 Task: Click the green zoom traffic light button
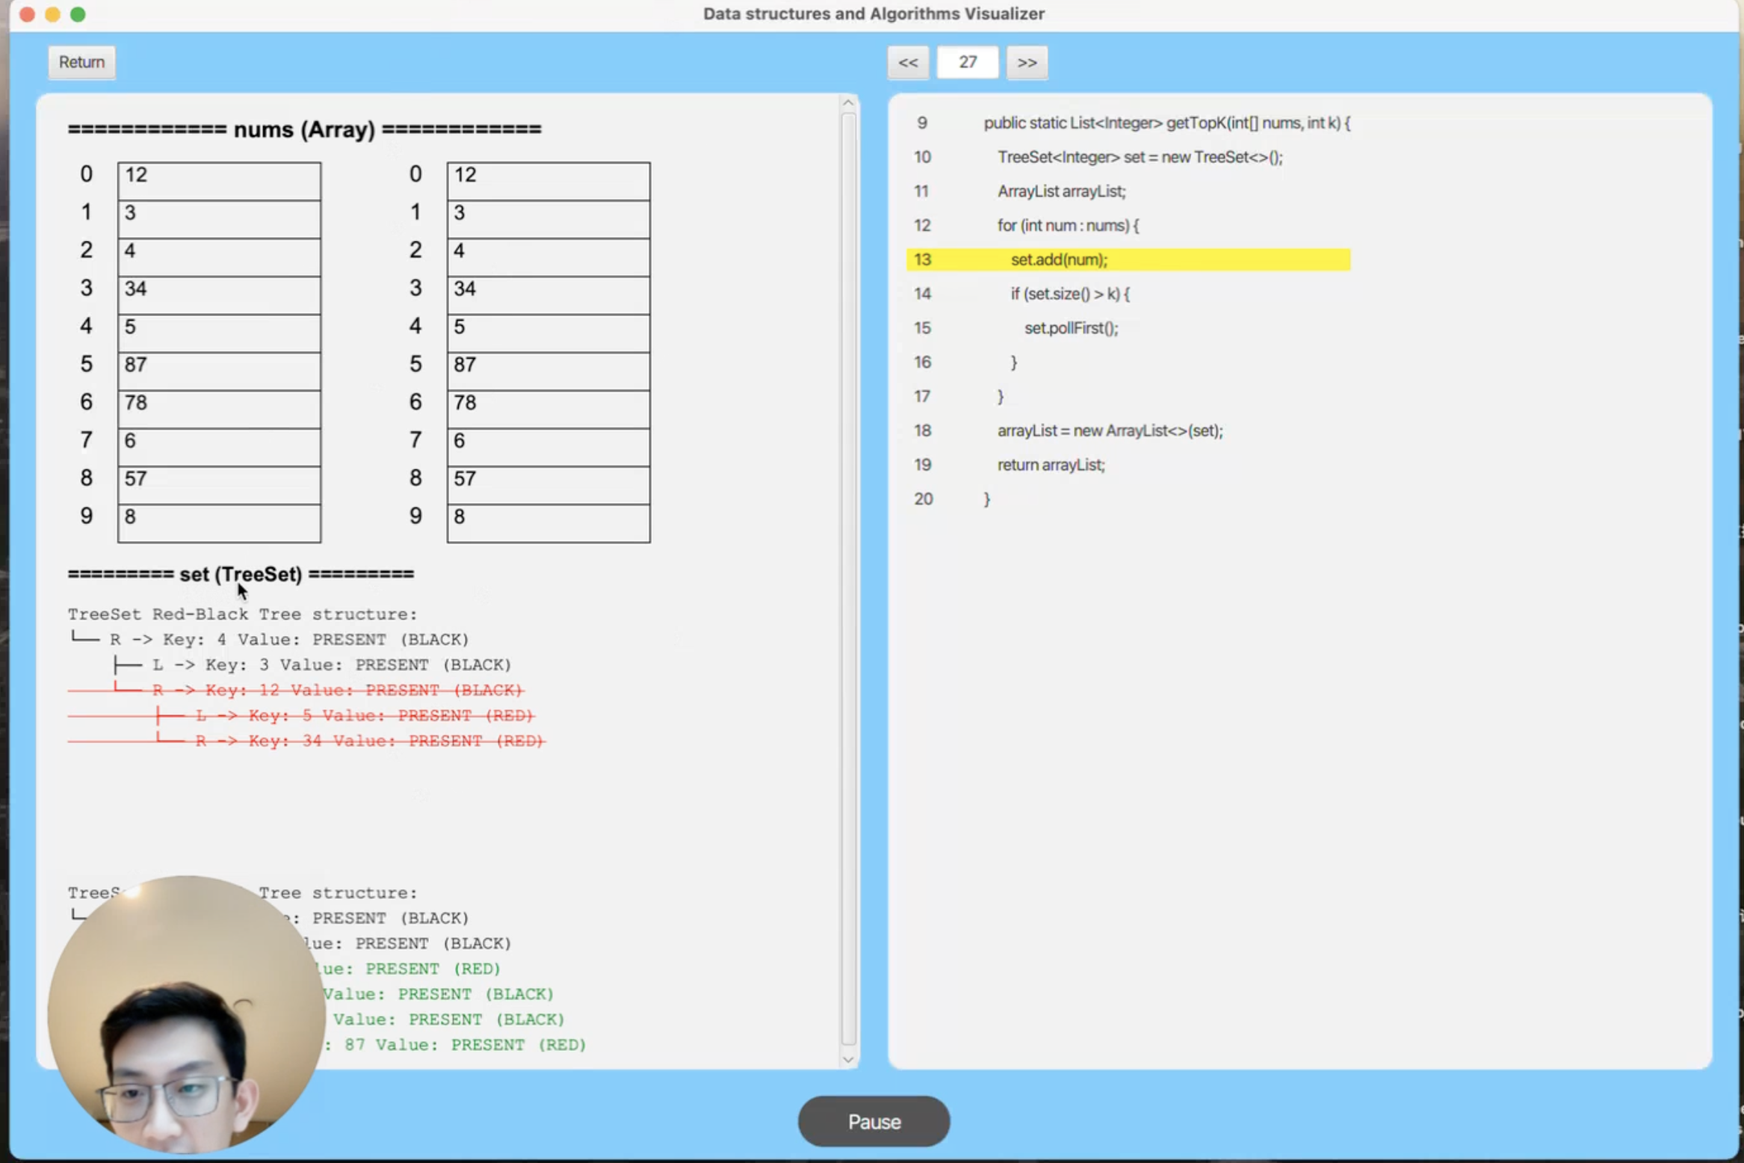(78, 13)
